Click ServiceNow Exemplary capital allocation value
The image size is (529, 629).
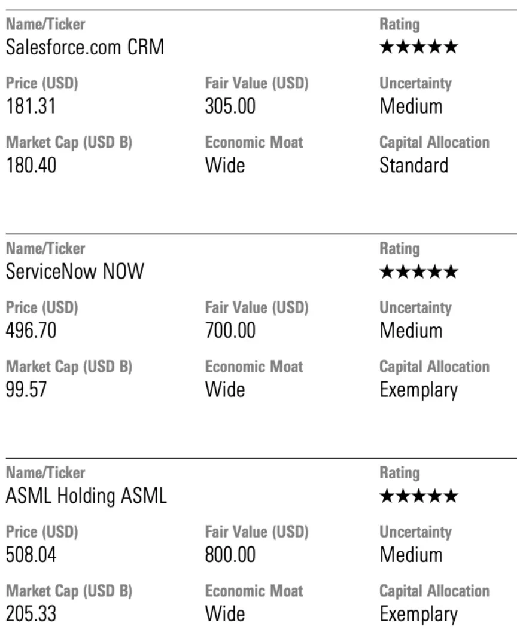419,390
